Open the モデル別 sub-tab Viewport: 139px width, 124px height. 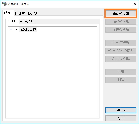pyautogui.click(x=12, y=21)
